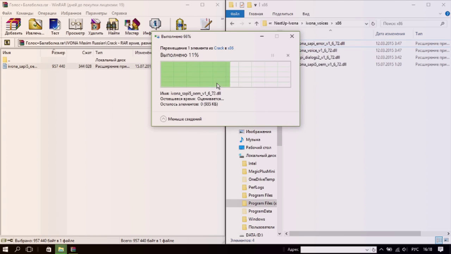
Task: Select the file ending in sapi_error_v1_6_72.dll in Explorer
Action: coord(321,43)
